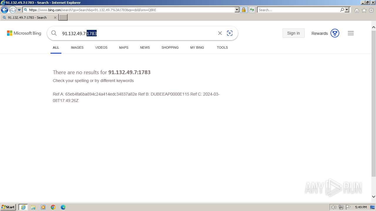376x211 pixels.
Task: Click the Bing search magnifier icon
Action: [54, 33]
